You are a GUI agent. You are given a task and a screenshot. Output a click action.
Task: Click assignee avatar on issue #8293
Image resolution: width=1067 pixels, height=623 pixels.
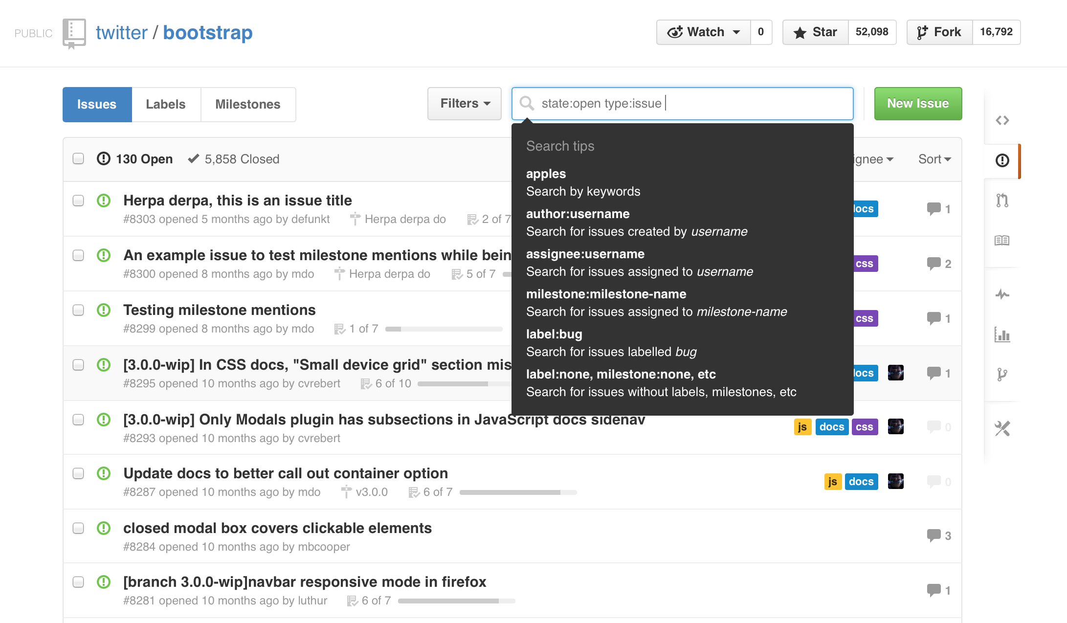(895, 427)
